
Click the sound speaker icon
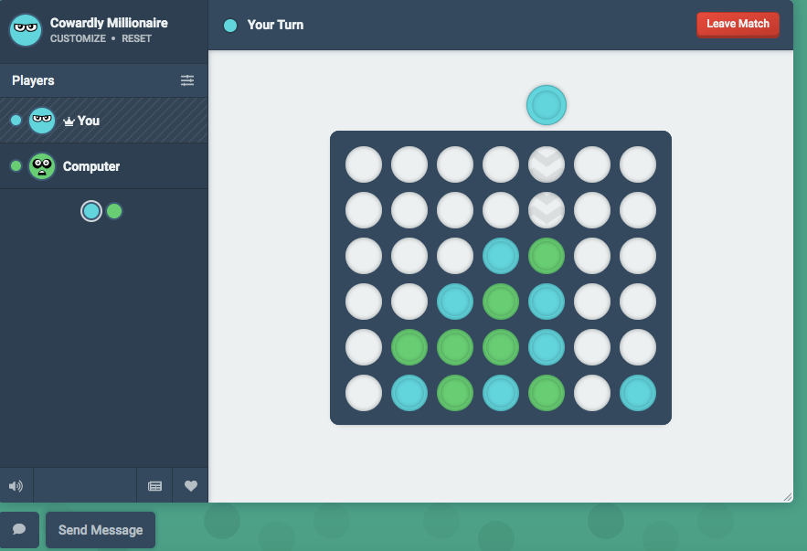[16, 486]
